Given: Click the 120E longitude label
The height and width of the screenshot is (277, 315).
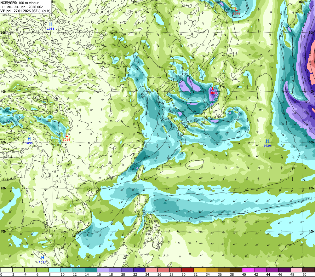Looking at the screenshot, I should [136, 2].
